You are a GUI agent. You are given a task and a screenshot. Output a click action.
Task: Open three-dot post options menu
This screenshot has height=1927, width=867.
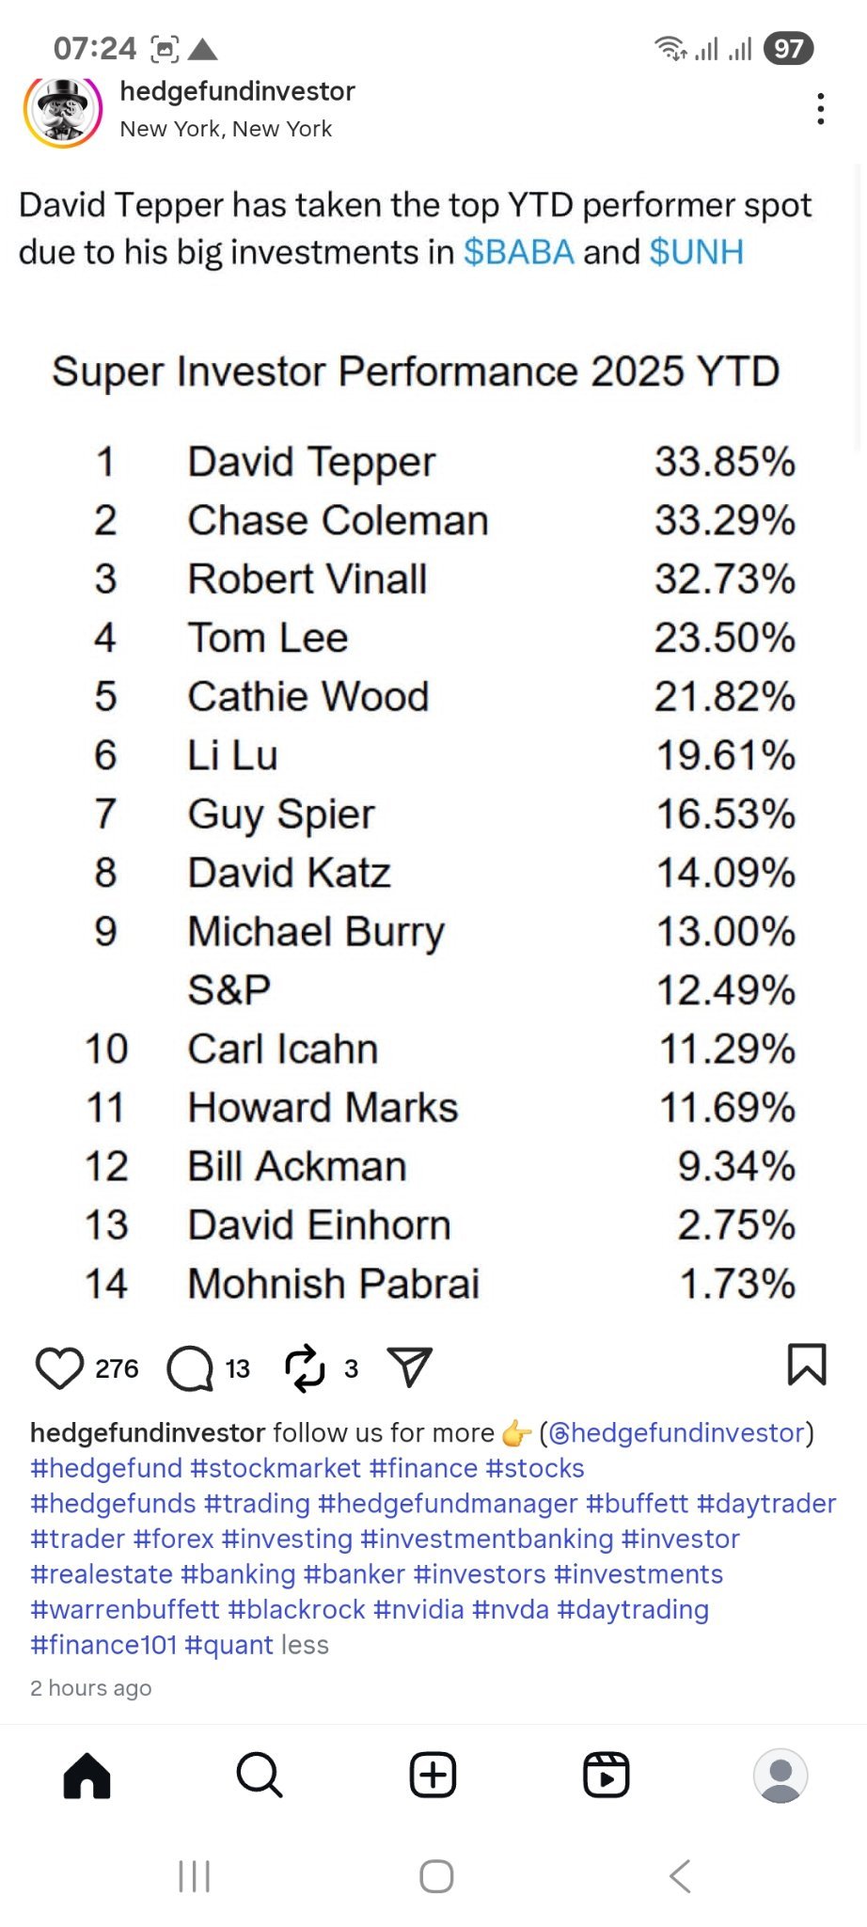821,109
